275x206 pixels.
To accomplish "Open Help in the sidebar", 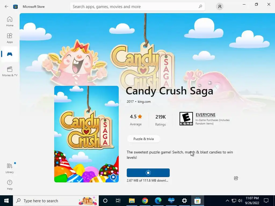I will [10, 185].
